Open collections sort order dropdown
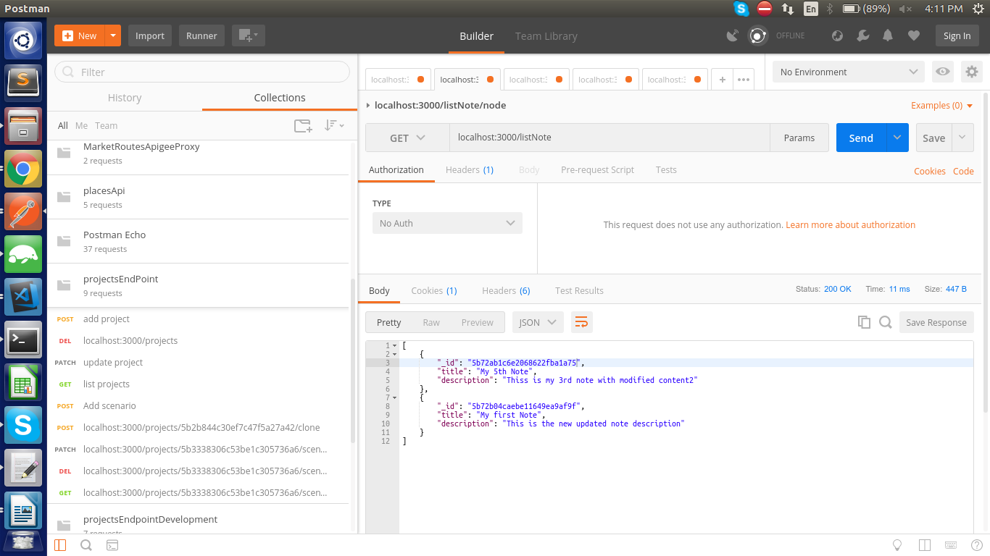 click(334, 125)
